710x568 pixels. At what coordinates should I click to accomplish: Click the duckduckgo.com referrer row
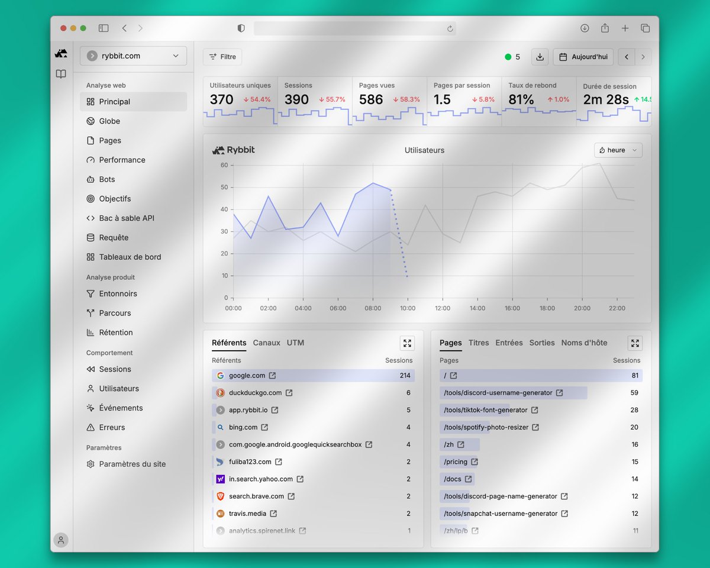pos(314,393)
